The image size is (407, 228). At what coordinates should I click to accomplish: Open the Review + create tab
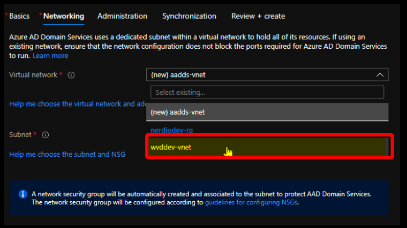(x=258, y=16)
